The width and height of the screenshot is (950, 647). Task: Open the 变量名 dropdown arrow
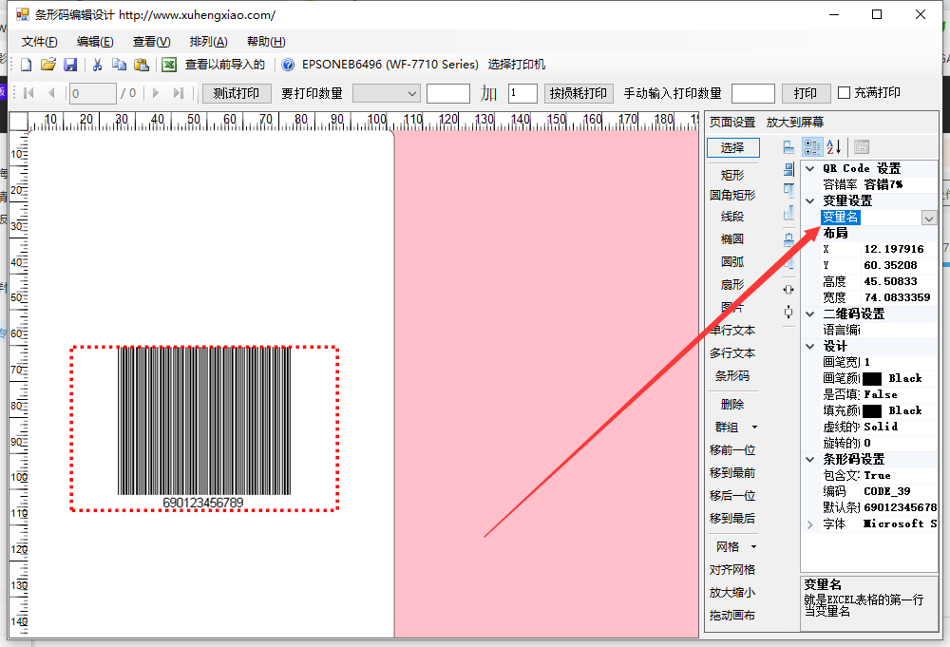[928, 218]
